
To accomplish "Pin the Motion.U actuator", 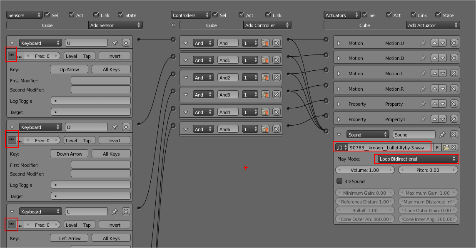I will tap(423, 43).
